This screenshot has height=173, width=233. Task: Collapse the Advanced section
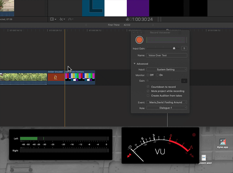pyautogui.click(x=134, y=64)
